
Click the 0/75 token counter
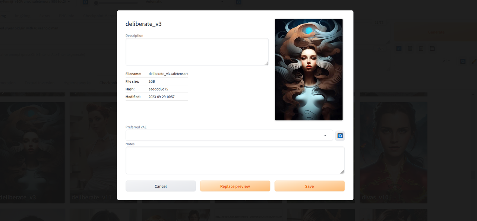tap(380, 49)
